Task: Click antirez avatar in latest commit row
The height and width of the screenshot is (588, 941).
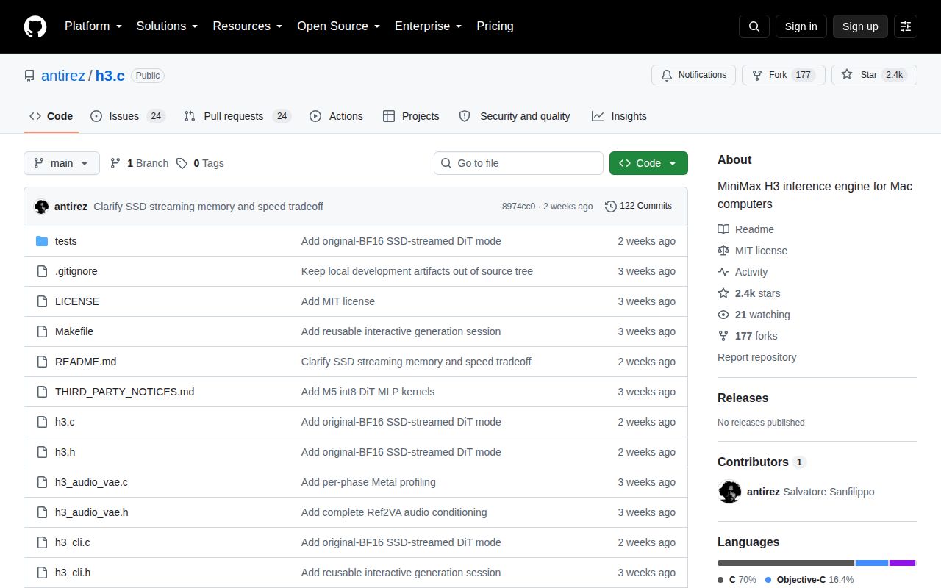Action: click(42, 207)
